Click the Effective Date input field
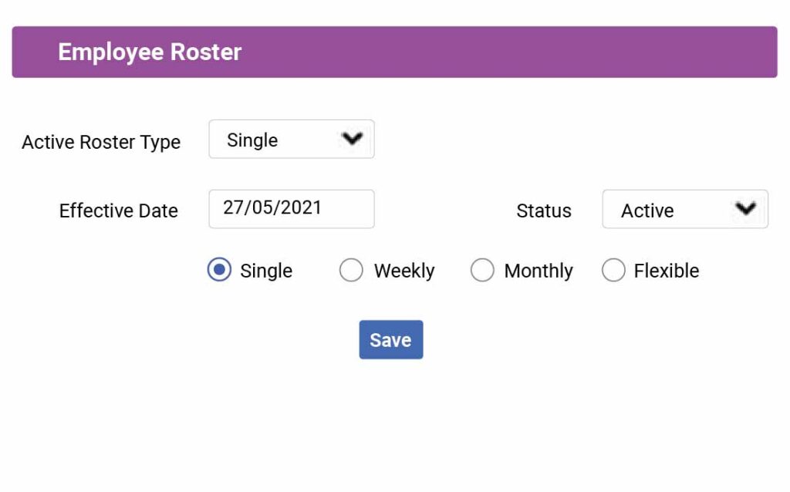Viewport: 790px width, 492px height. (291, 209)
